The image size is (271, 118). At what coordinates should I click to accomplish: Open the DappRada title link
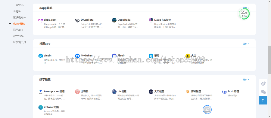[124, 20]
